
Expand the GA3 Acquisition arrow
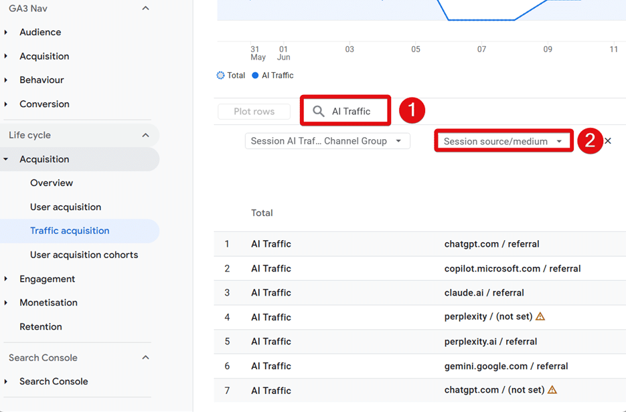[6, 56]
